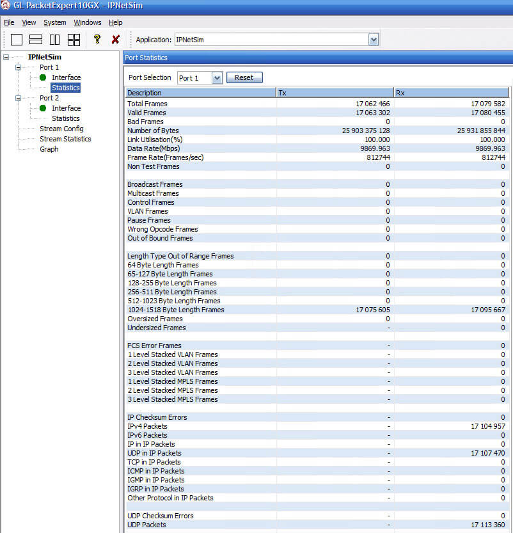Click the single window layout icon
The image size is (513, 533).
coord(17,40)
